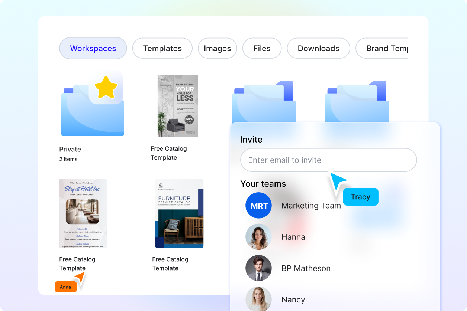This screenshot has width=467, height=311.
Task: Select BP Matheson from the list
Action: [306, 268]
